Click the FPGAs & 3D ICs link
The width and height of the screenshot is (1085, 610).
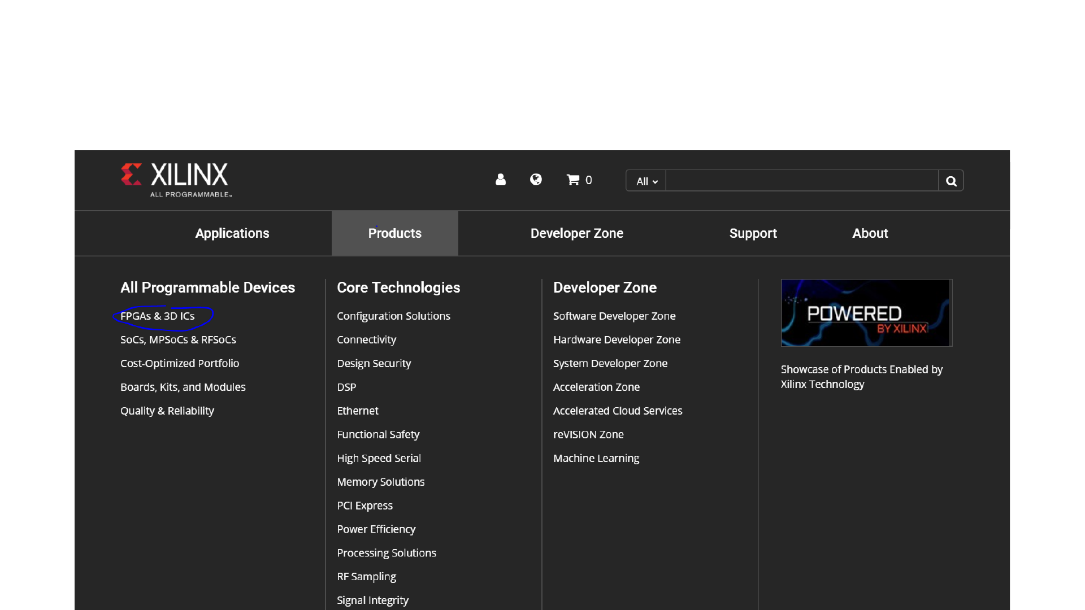pos(157,316)
